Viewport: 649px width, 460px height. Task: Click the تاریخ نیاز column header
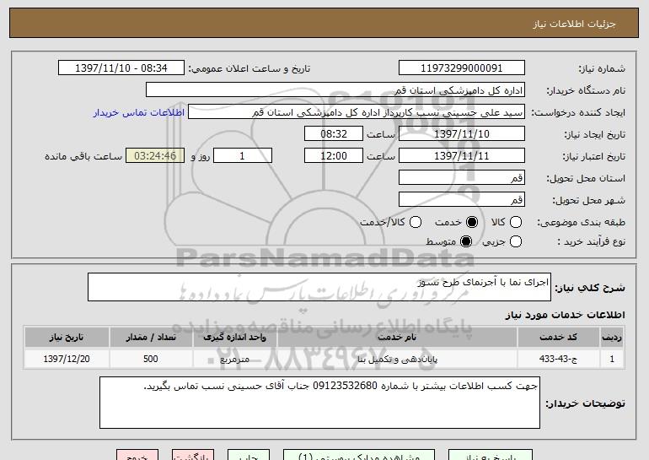(67, 338)
